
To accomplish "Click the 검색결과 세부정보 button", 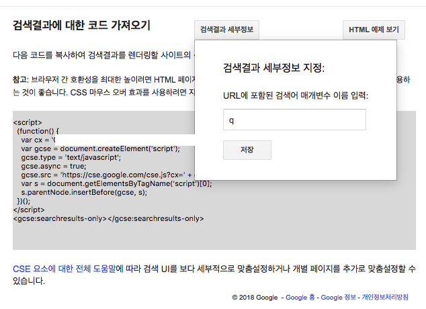I will tap(226, 30).
